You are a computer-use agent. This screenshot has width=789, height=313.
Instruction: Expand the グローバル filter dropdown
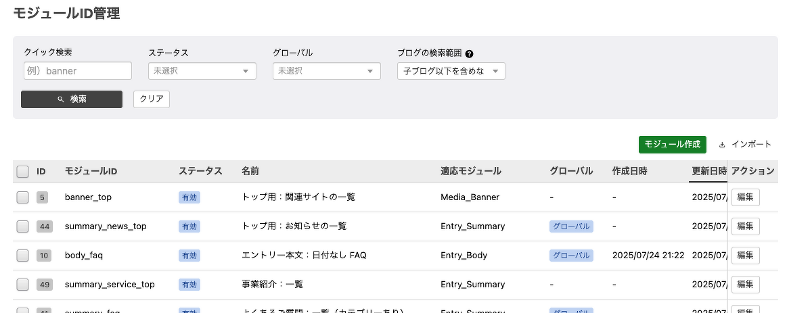click(326, 71)
